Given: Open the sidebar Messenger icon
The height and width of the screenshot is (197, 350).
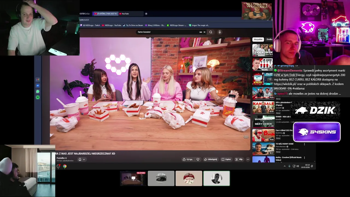Looking at the screenshot, I should coord(38,86).
